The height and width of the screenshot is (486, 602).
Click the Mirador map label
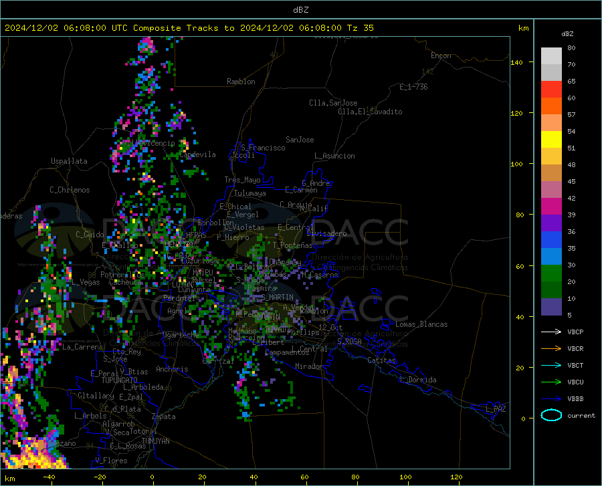(x=309, y=366)
